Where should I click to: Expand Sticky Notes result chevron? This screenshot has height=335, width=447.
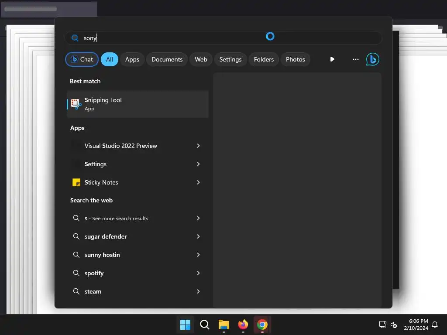tap(199, 182)
